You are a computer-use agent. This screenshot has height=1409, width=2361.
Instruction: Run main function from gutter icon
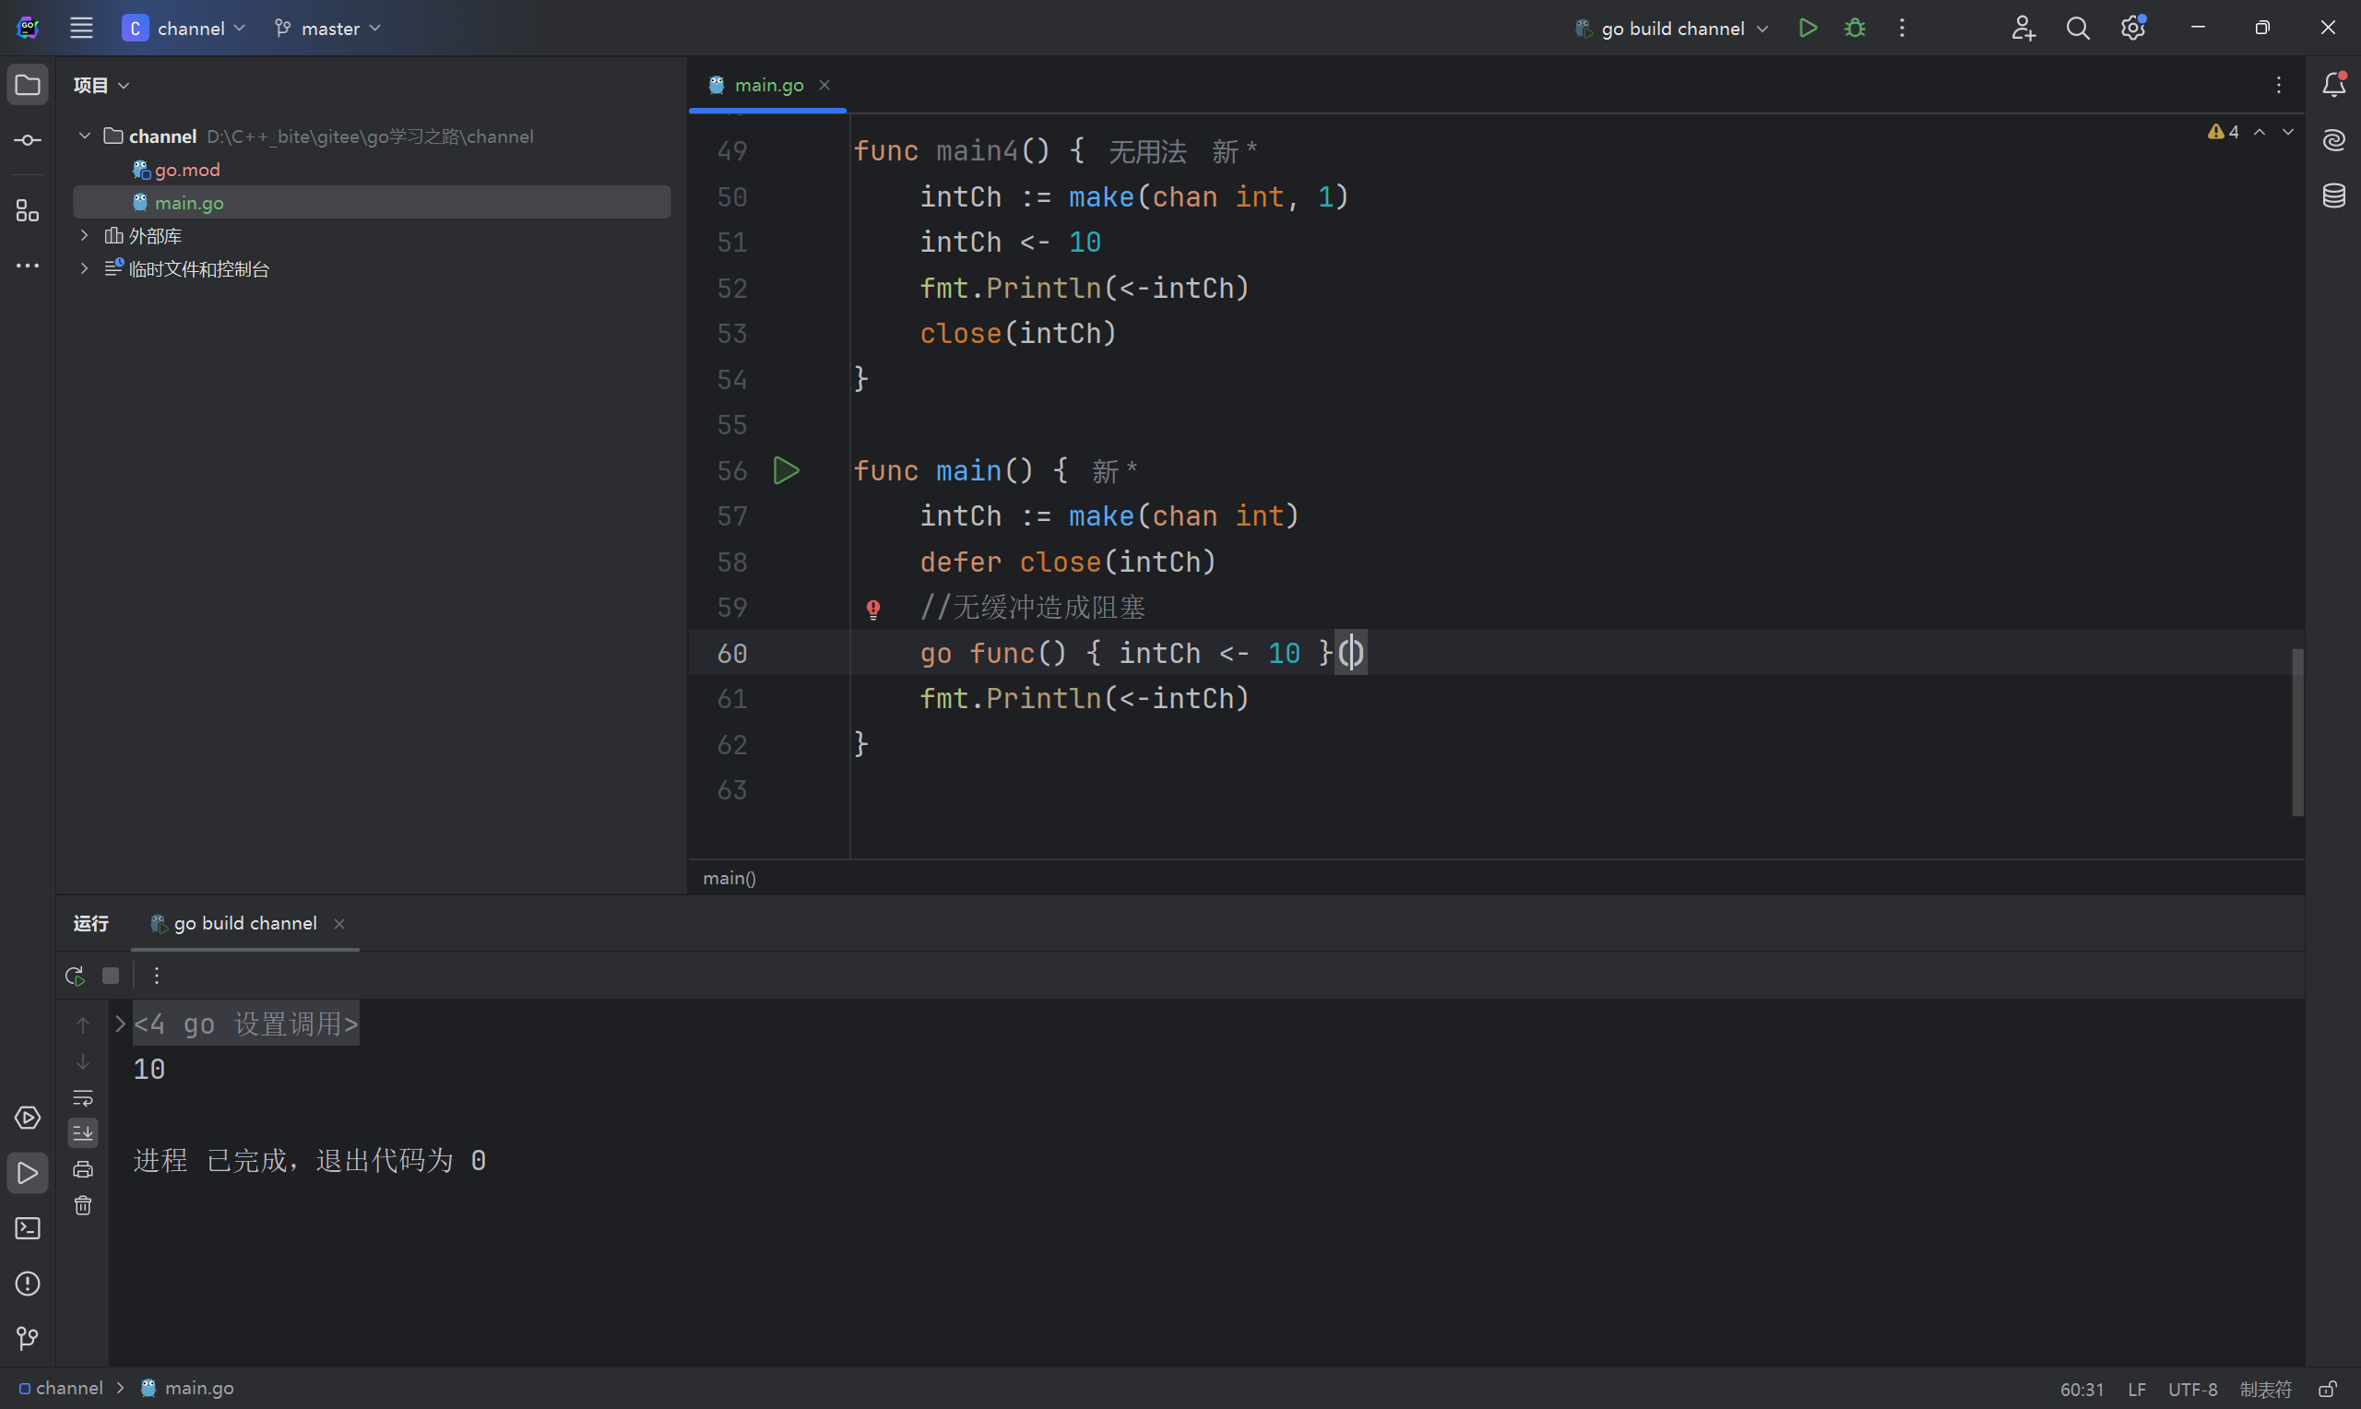point(786,471)
